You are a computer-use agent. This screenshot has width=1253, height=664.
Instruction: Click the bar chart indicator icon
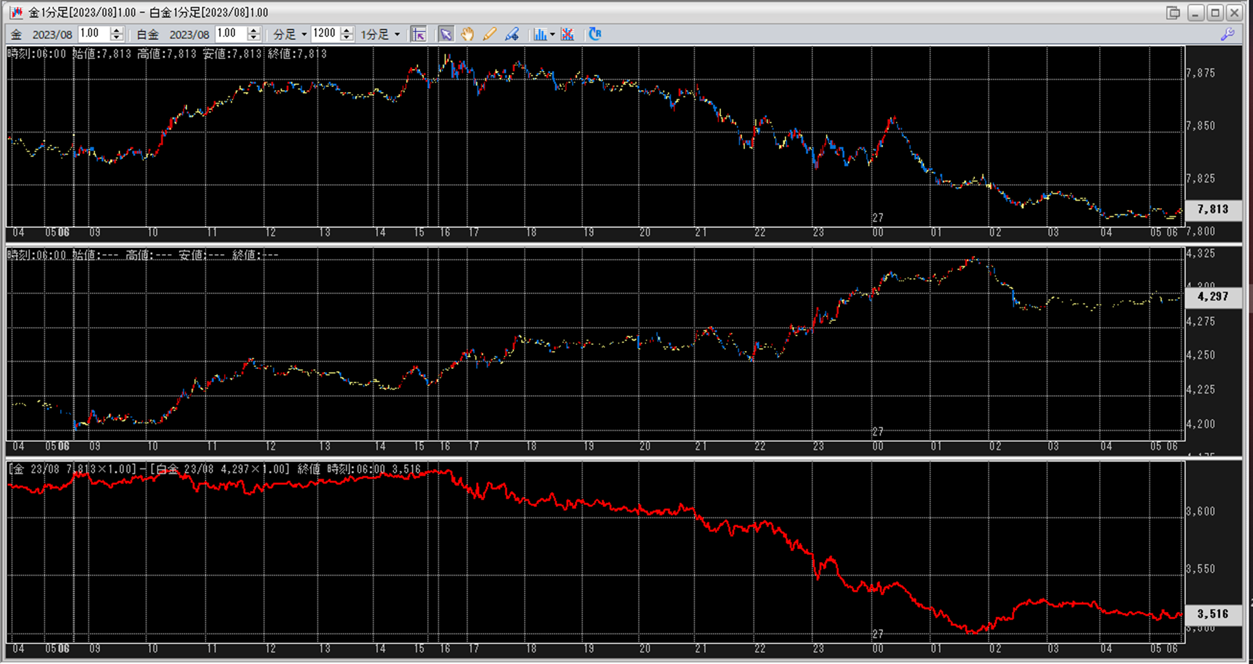coord(539,34)
